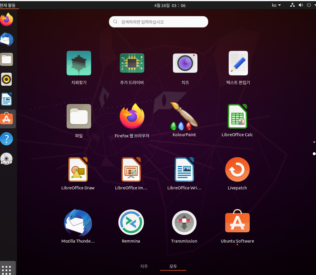Open Files from the dock
The image size is (316, 275).
click(6, 59)
